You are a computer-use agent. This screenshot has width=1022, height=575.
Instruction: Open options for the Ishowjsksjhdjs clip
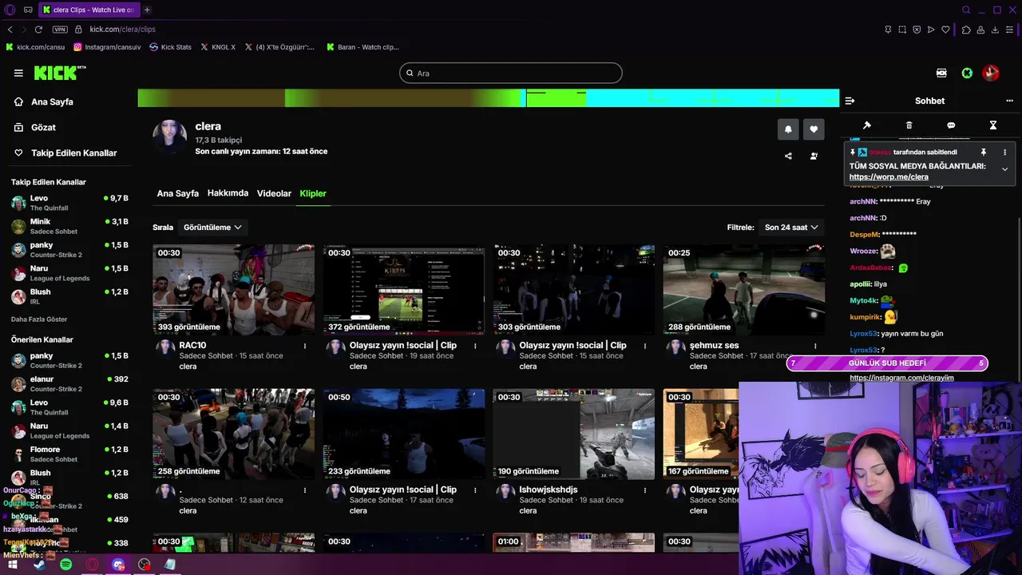point(645,490)
